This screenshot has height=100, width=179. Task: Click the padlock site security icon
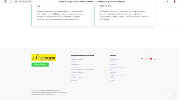[16, 2]
